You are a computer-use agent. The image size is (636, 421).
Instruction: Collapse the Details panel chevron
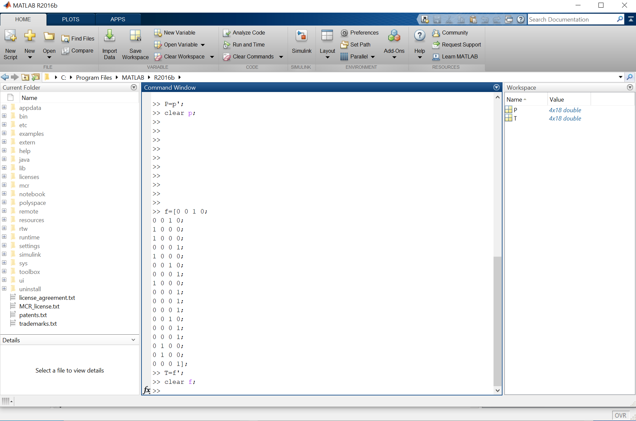click(x=133, y=340)
